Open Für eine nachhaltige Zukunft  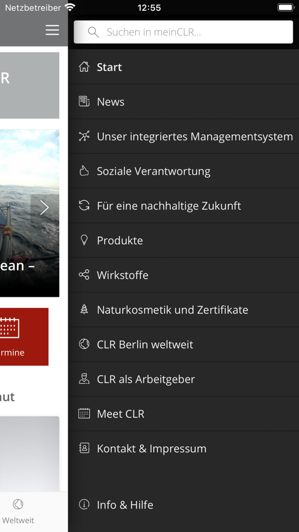184,206
